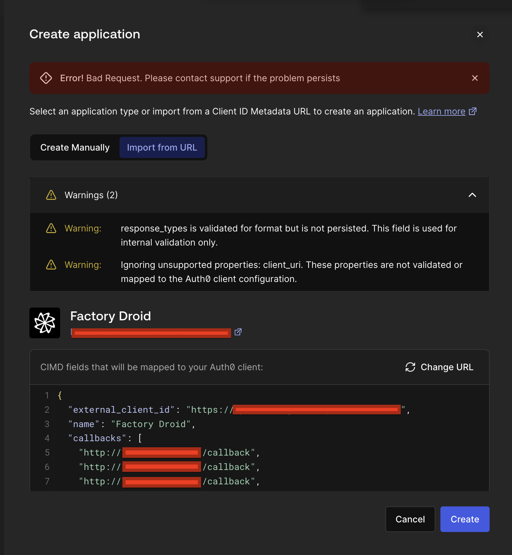
Task: Switch to Create Manually tab
Action: (x=75, y=147)
